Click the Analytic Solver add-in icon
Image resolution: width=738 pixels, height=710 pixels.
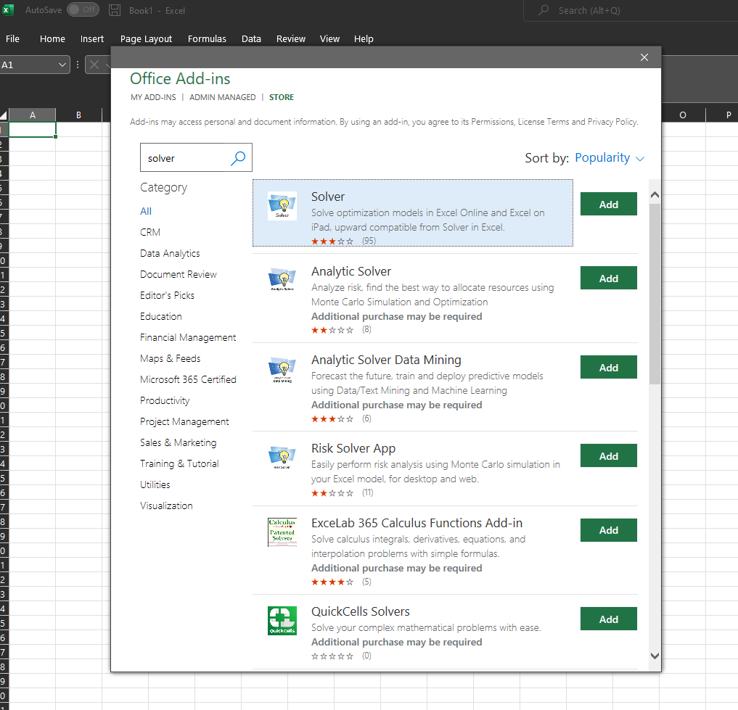click(x=282, y=279)
